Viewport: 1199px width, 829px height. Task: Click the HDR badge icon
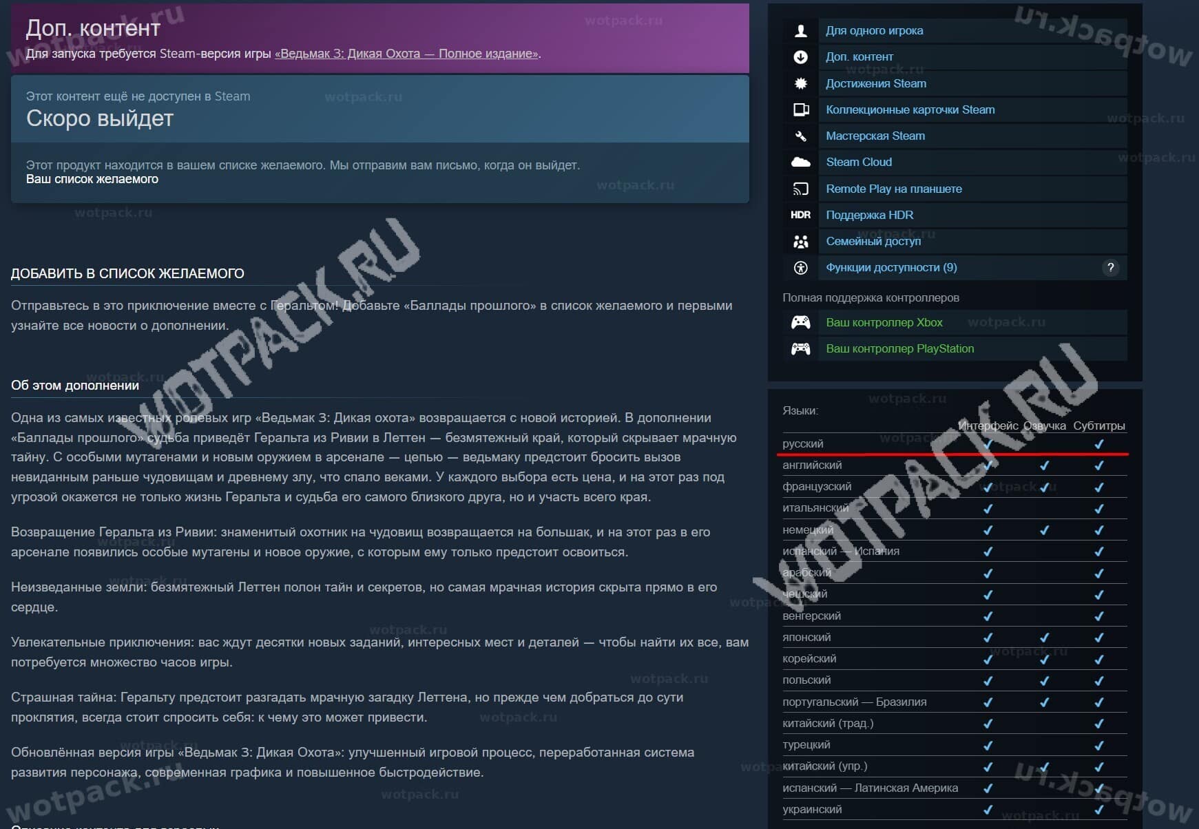point(800,215)
